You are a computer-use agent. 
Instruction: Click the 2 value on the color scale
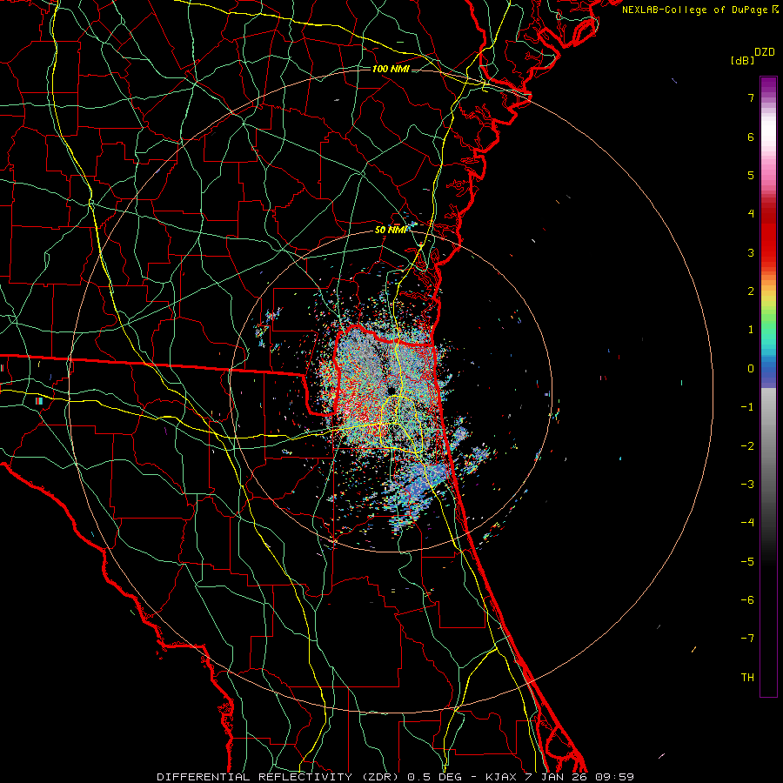(x=751, y=291)
